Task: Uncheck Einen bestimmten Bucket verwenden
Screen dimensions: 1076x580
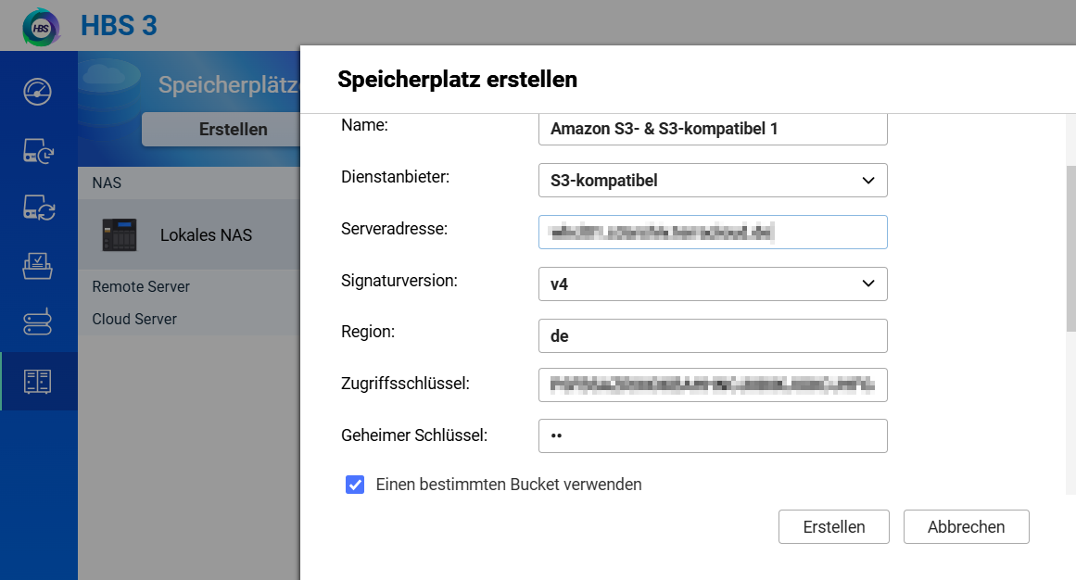Action: [355, 485]
